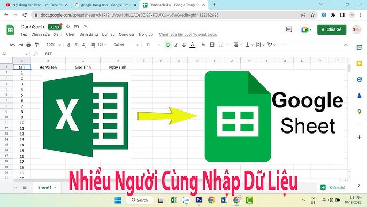The image size is (367, 207).
Task: Click the undo icon in toolbar
Action: 13,45
